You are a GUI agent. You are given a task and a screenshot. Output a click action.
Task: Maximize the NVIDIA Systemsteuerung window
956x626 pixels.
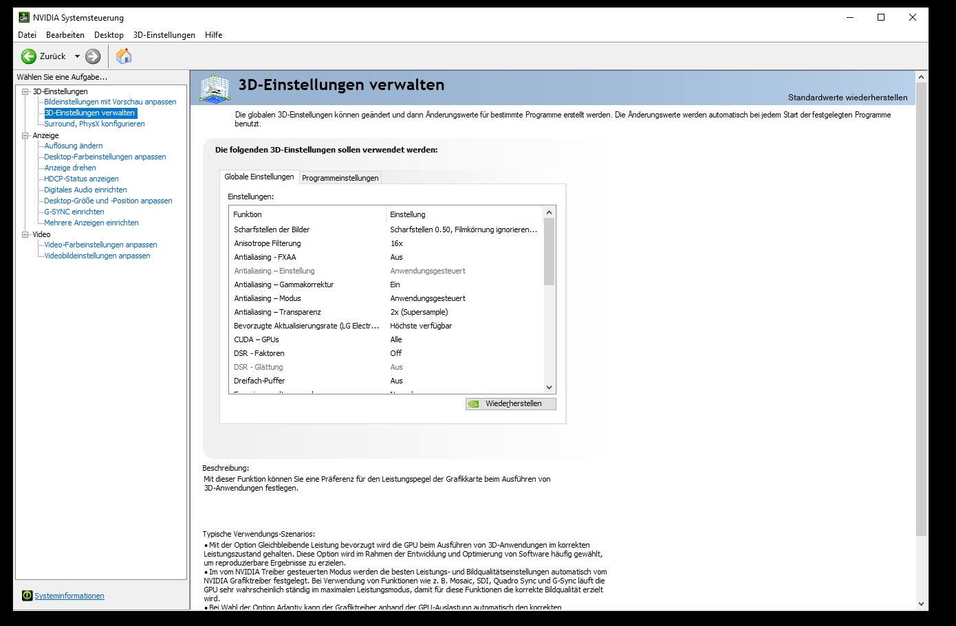tap(881, 17)
